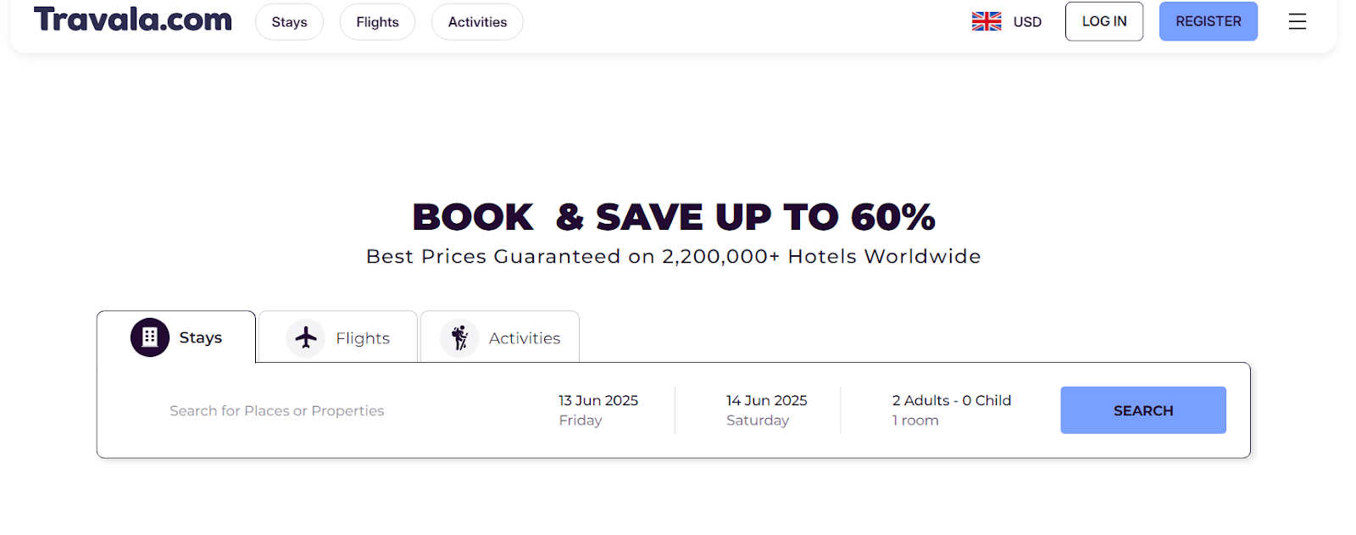The height and width of the screenshot is (535, 1356).
Task: Switch to the Activities search tab
Action: 500,337
